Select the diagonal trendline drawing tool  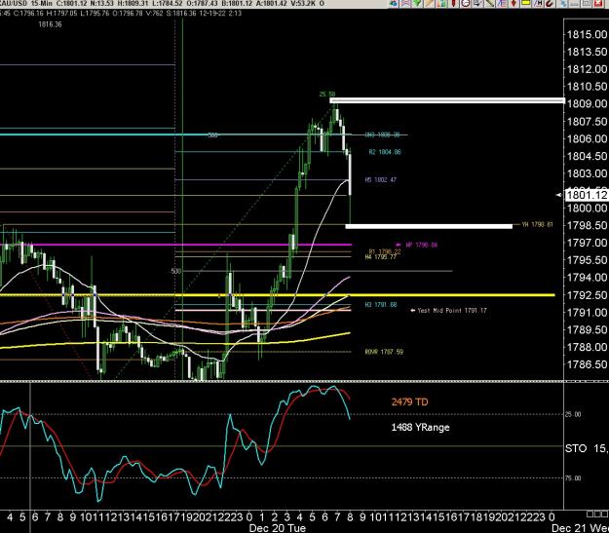click(490, 3)
